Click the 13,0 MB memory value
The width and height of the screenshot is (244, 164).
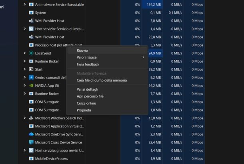(155, 118)
